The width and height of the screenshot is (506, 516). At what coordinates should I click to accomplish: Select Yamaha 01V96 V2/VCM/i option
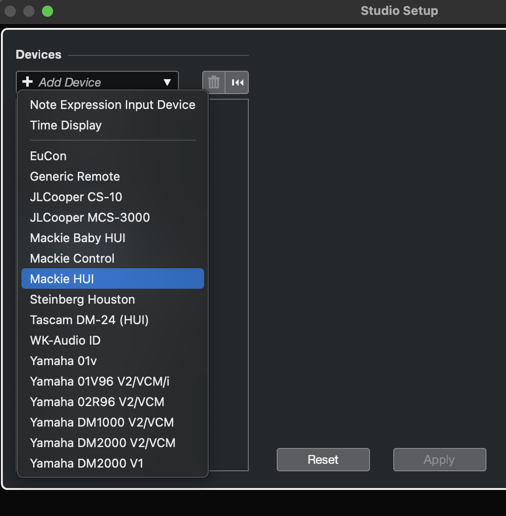coord(113,381)
